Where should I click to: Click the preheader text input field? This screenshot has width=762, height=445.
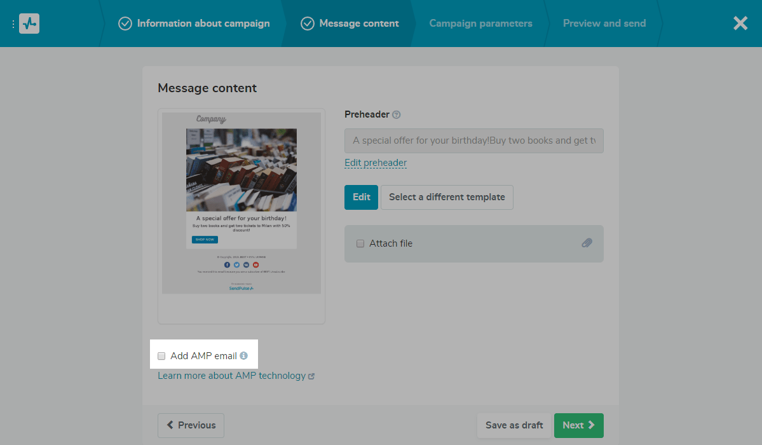click(473, 140)
